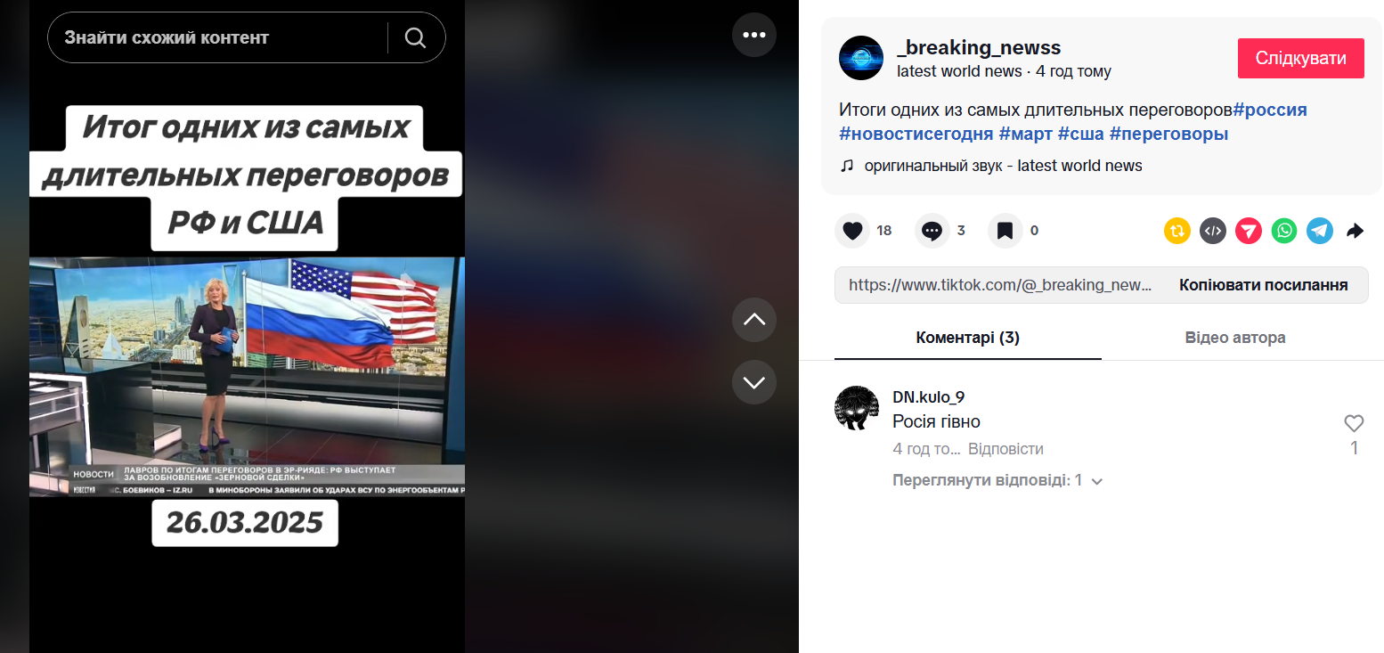
Task: Click the yellow repost icon
Action: 1177,231
